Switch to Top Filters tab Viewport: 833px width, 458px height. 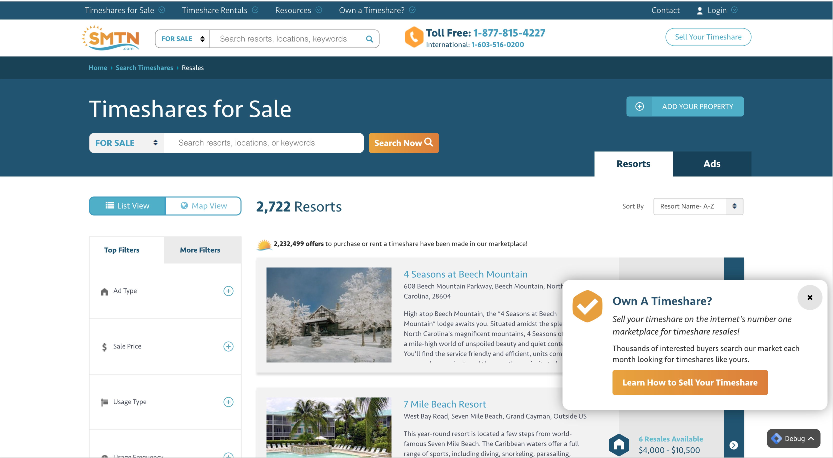127,250
